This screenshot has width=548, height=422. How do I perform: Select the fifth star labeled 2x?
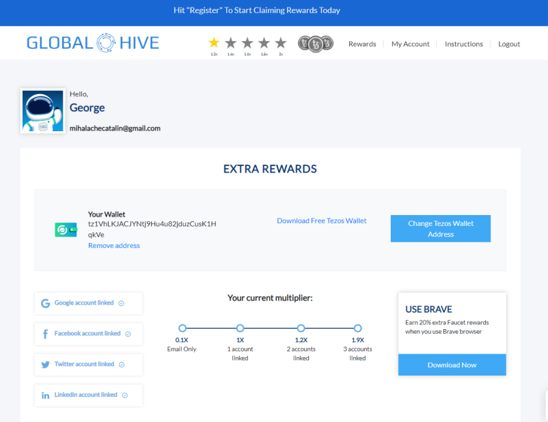pos(281,43)
